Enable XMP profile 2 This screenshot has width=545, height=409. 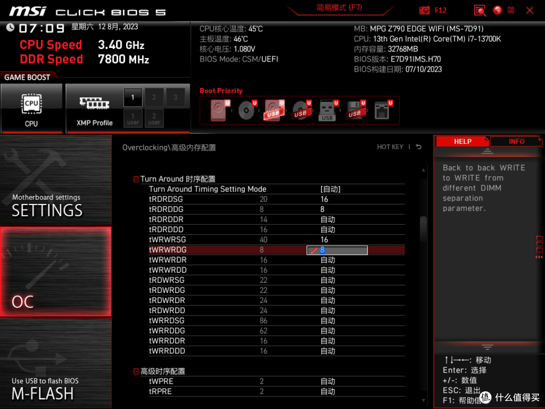click(154, 97)
